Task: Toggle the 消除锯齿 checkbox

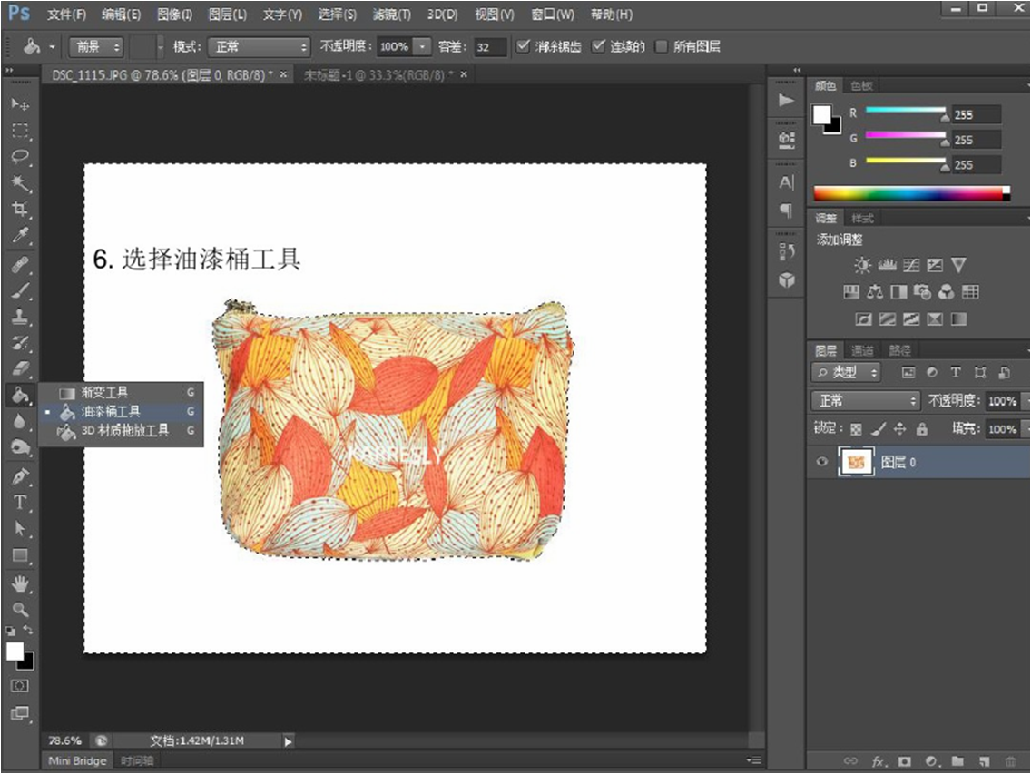Action: [523, 46]
